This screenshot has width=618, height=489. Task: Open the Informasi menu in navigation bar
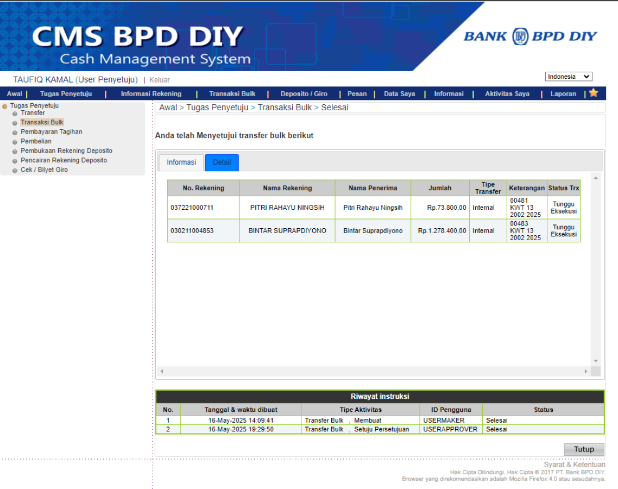tap(449, 94)
